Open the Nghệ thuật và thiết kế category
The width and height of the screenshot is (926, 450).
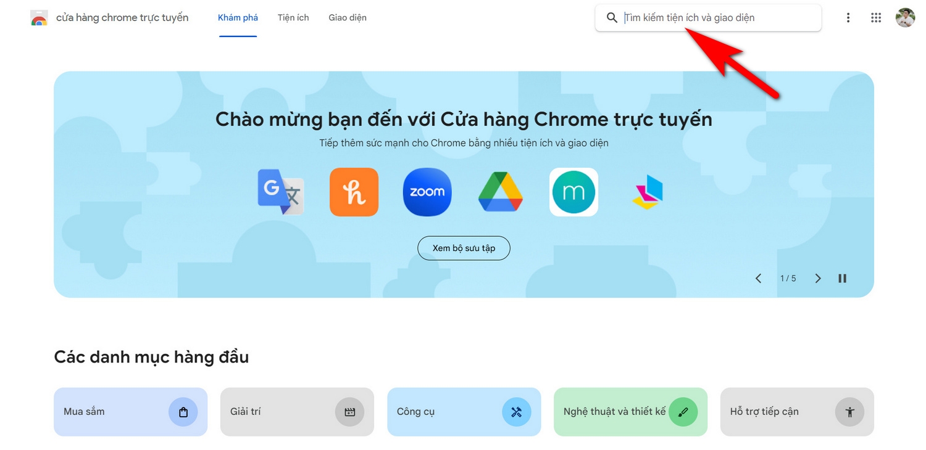point(630,412)
